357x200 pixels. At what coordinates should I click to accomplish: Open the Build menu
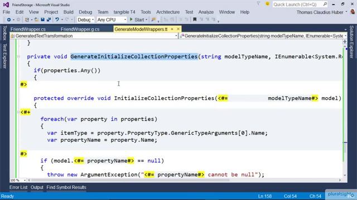[68, 12]
